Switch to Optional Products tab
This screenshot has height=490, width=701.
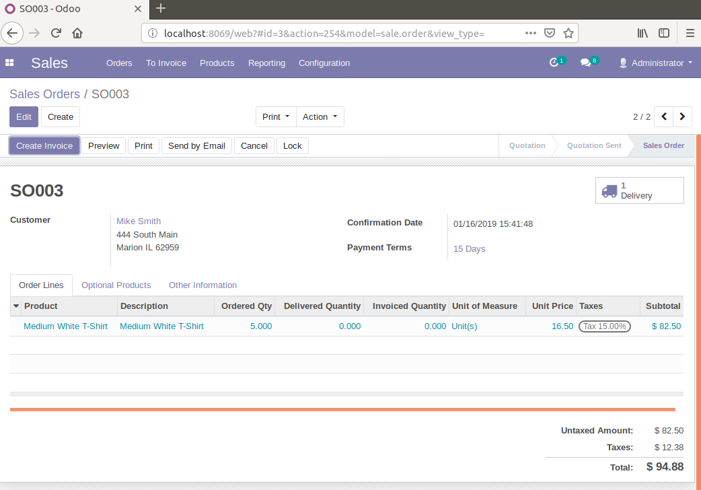(116, 285)
